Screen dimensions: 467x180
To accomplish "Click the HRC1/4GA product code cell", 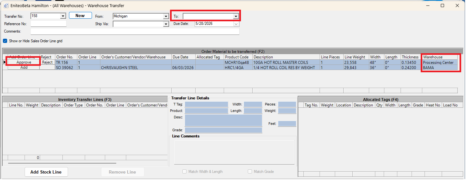I will [238, 67].
